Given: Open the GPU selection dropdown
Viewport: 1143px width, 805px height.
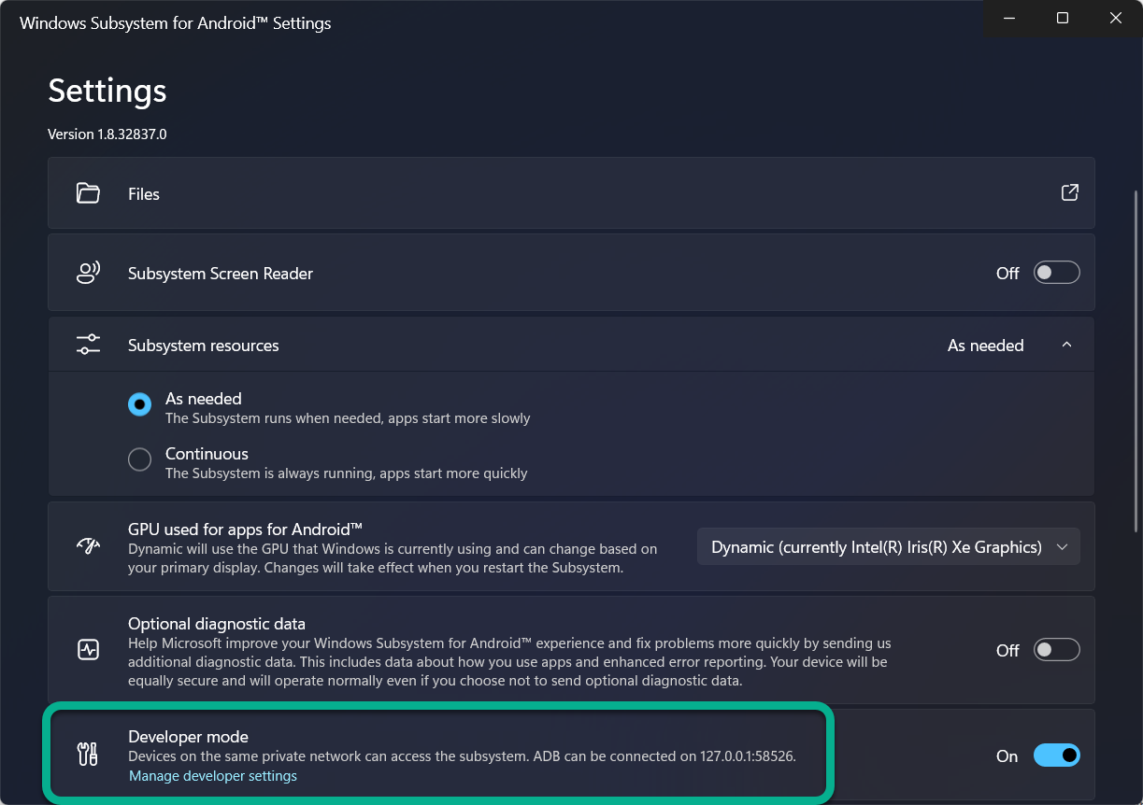Looking at the screenshot, I should (888, 547).
